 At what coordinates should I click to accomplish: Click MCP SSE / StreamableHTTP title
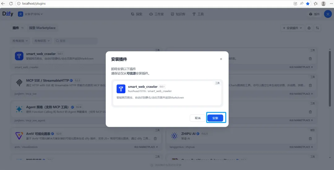click(48, 80)
